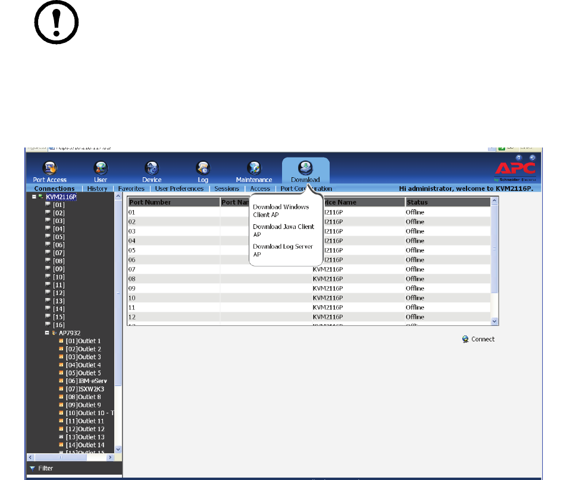This screenshot has height=480, width=576.
Task: Click the Connect globe icon
Action: [x=465, y=339]
